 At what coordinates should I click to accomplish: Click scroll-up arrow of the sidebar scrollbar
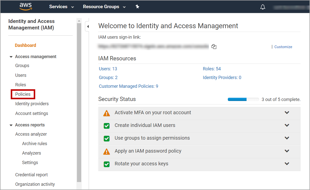[x=79, y=21]
